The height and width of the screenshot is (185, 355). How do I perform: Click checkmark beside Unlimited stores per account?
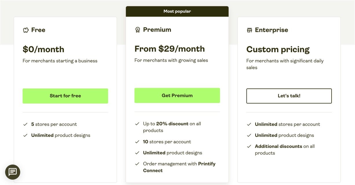(249, 124)
